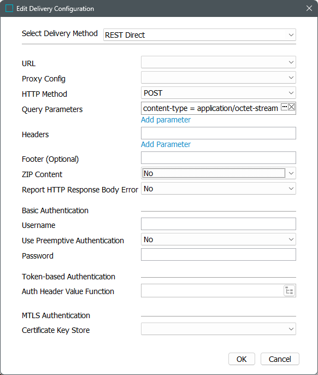Viewport: 318px width, 375px height.
Task: Click into the Password field
Action: coord(219,255)
